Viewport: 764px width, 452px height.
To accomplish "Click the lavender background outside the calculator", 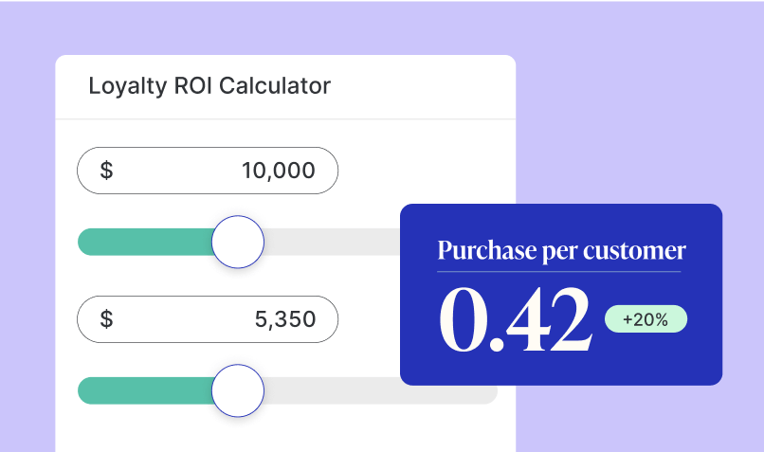I will point(645,95).
